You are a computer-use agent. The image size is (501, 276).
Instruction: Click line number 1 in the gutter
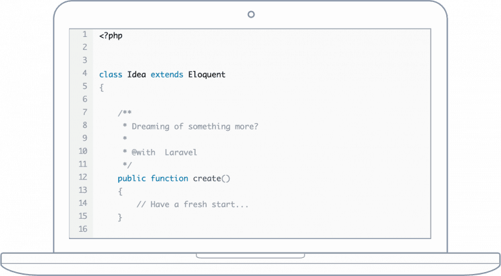pyautogui.click(x=85, y=34)
